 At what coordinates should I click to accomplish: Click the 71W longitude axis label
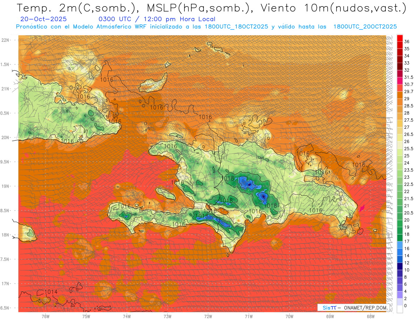249,316
